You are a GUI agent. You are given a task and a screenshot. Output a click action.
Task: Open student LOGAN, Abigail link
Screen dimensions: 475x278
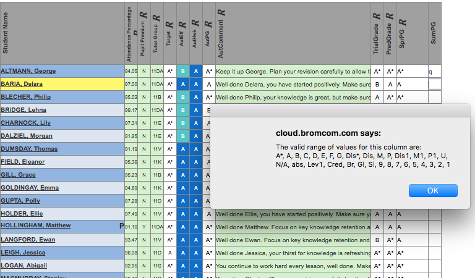(x=24, y=266)
